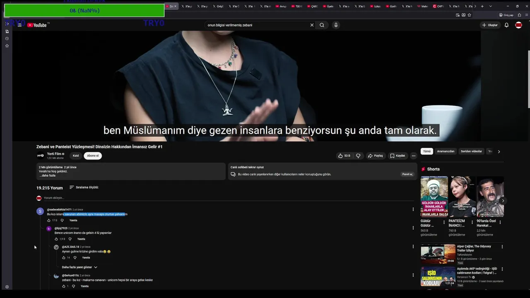Open Paylaş share dialog

[375, 156]
